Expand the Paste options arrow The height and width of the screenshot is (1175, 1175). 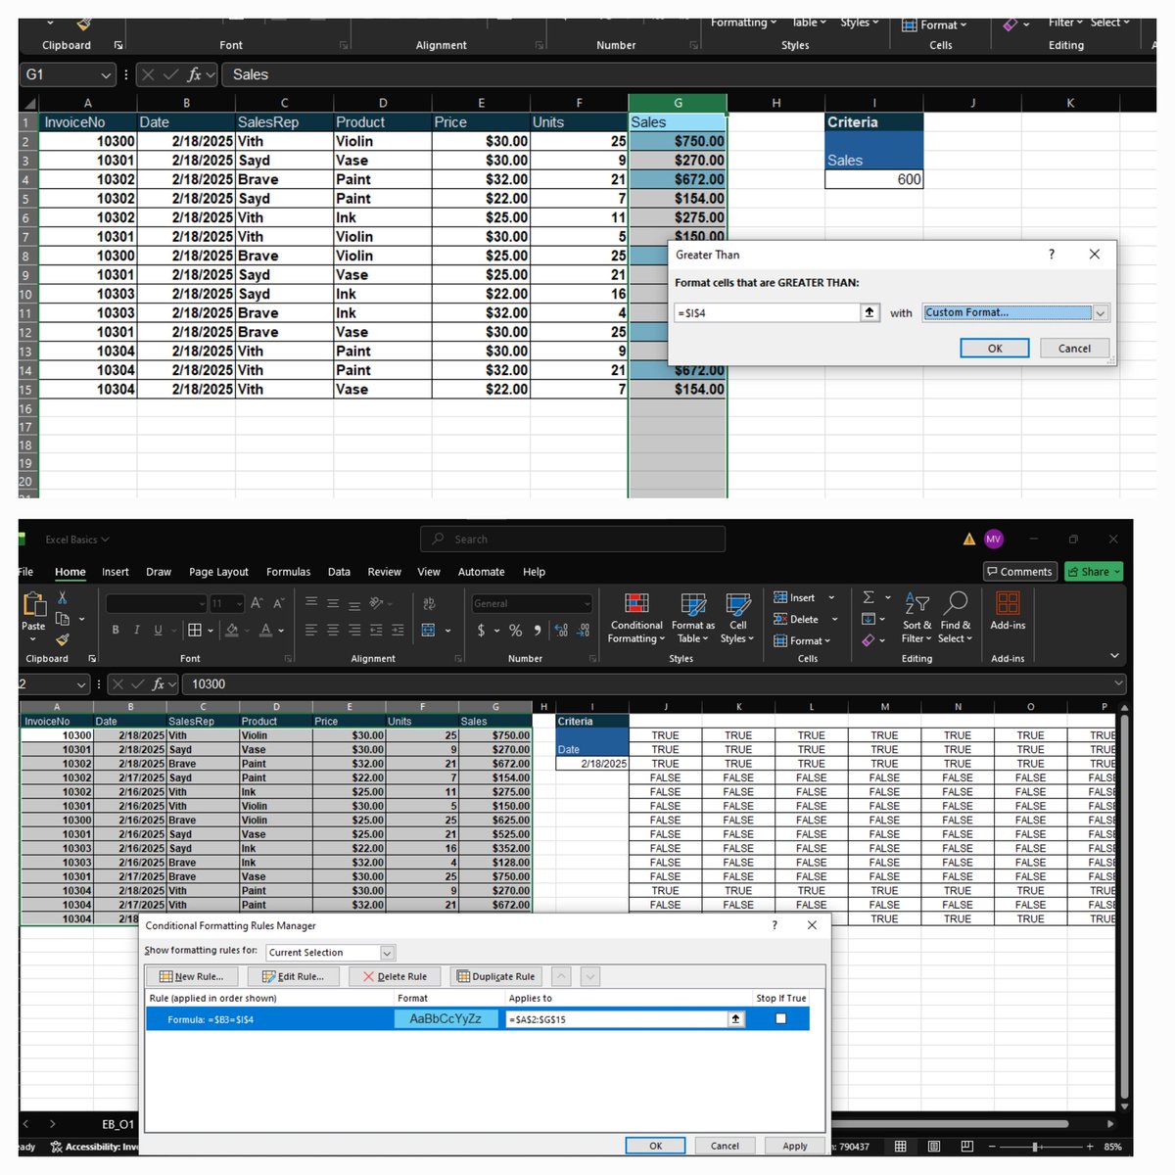pos(33,639)
